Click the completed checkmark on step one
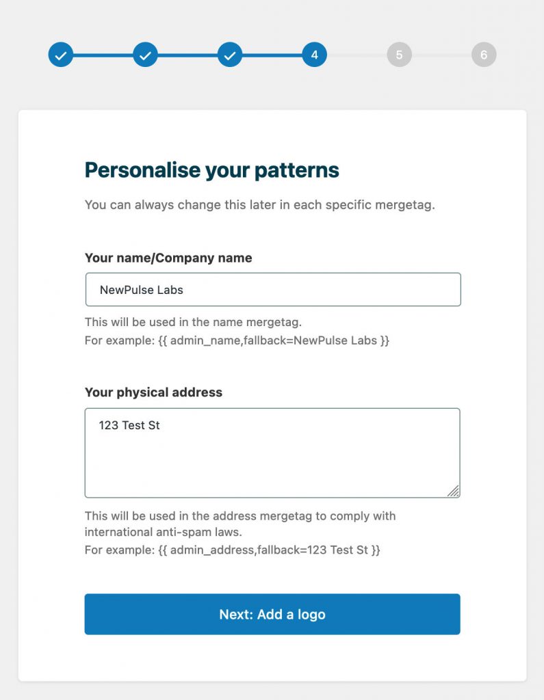 click(x=60, y=54)
